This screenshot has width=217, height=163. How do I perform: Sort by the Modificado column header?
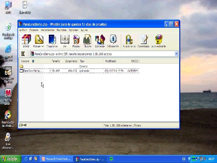[114, 61]
